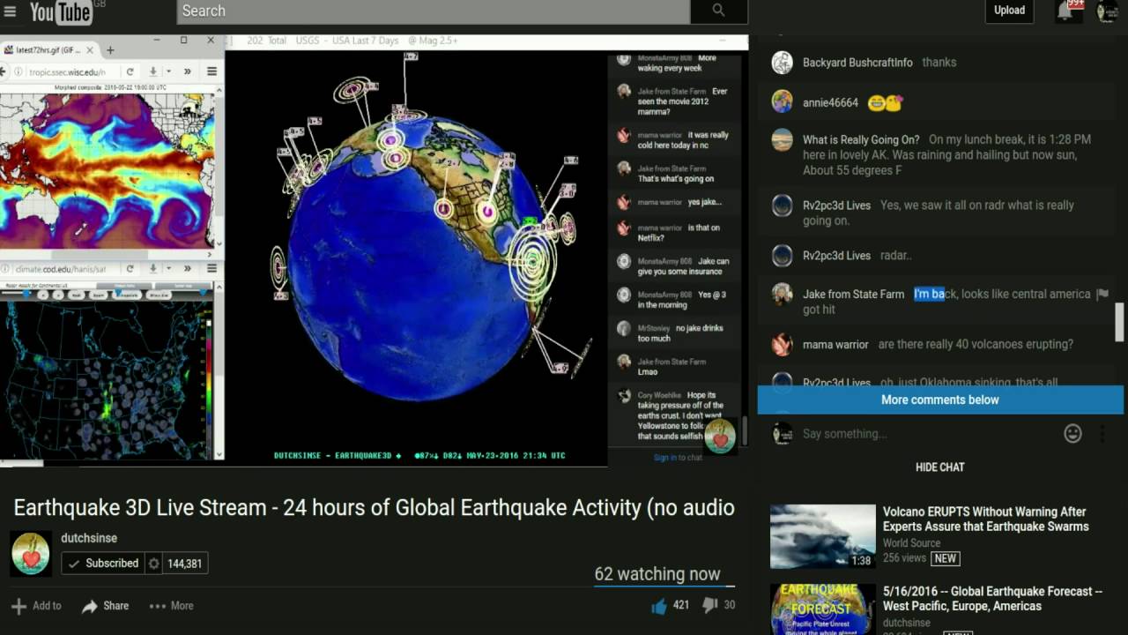Expand downloads dropdown arrow in tropic.ssec browser
Screen dimensions: 1128x635
(167, 71)
